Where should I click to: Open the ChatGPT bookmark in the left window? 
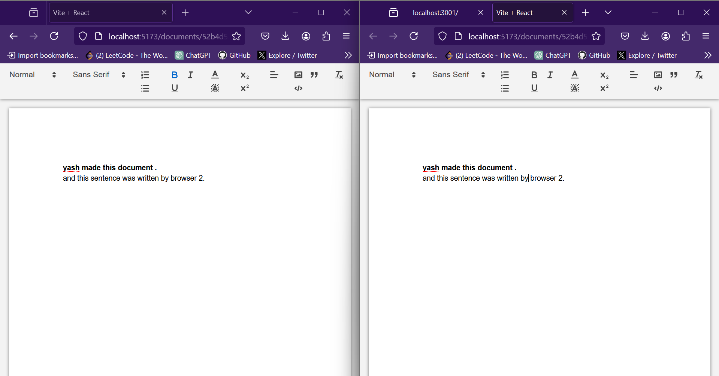(x=193, y=55)
